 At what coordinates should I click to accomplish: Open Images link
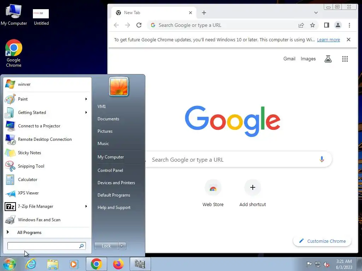tap(308, 59)
